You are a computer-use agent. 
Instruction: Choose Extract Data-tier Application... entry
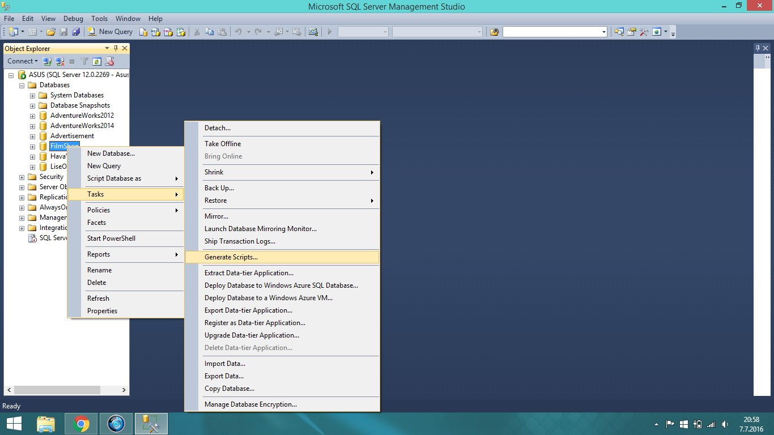pos(282,273)
